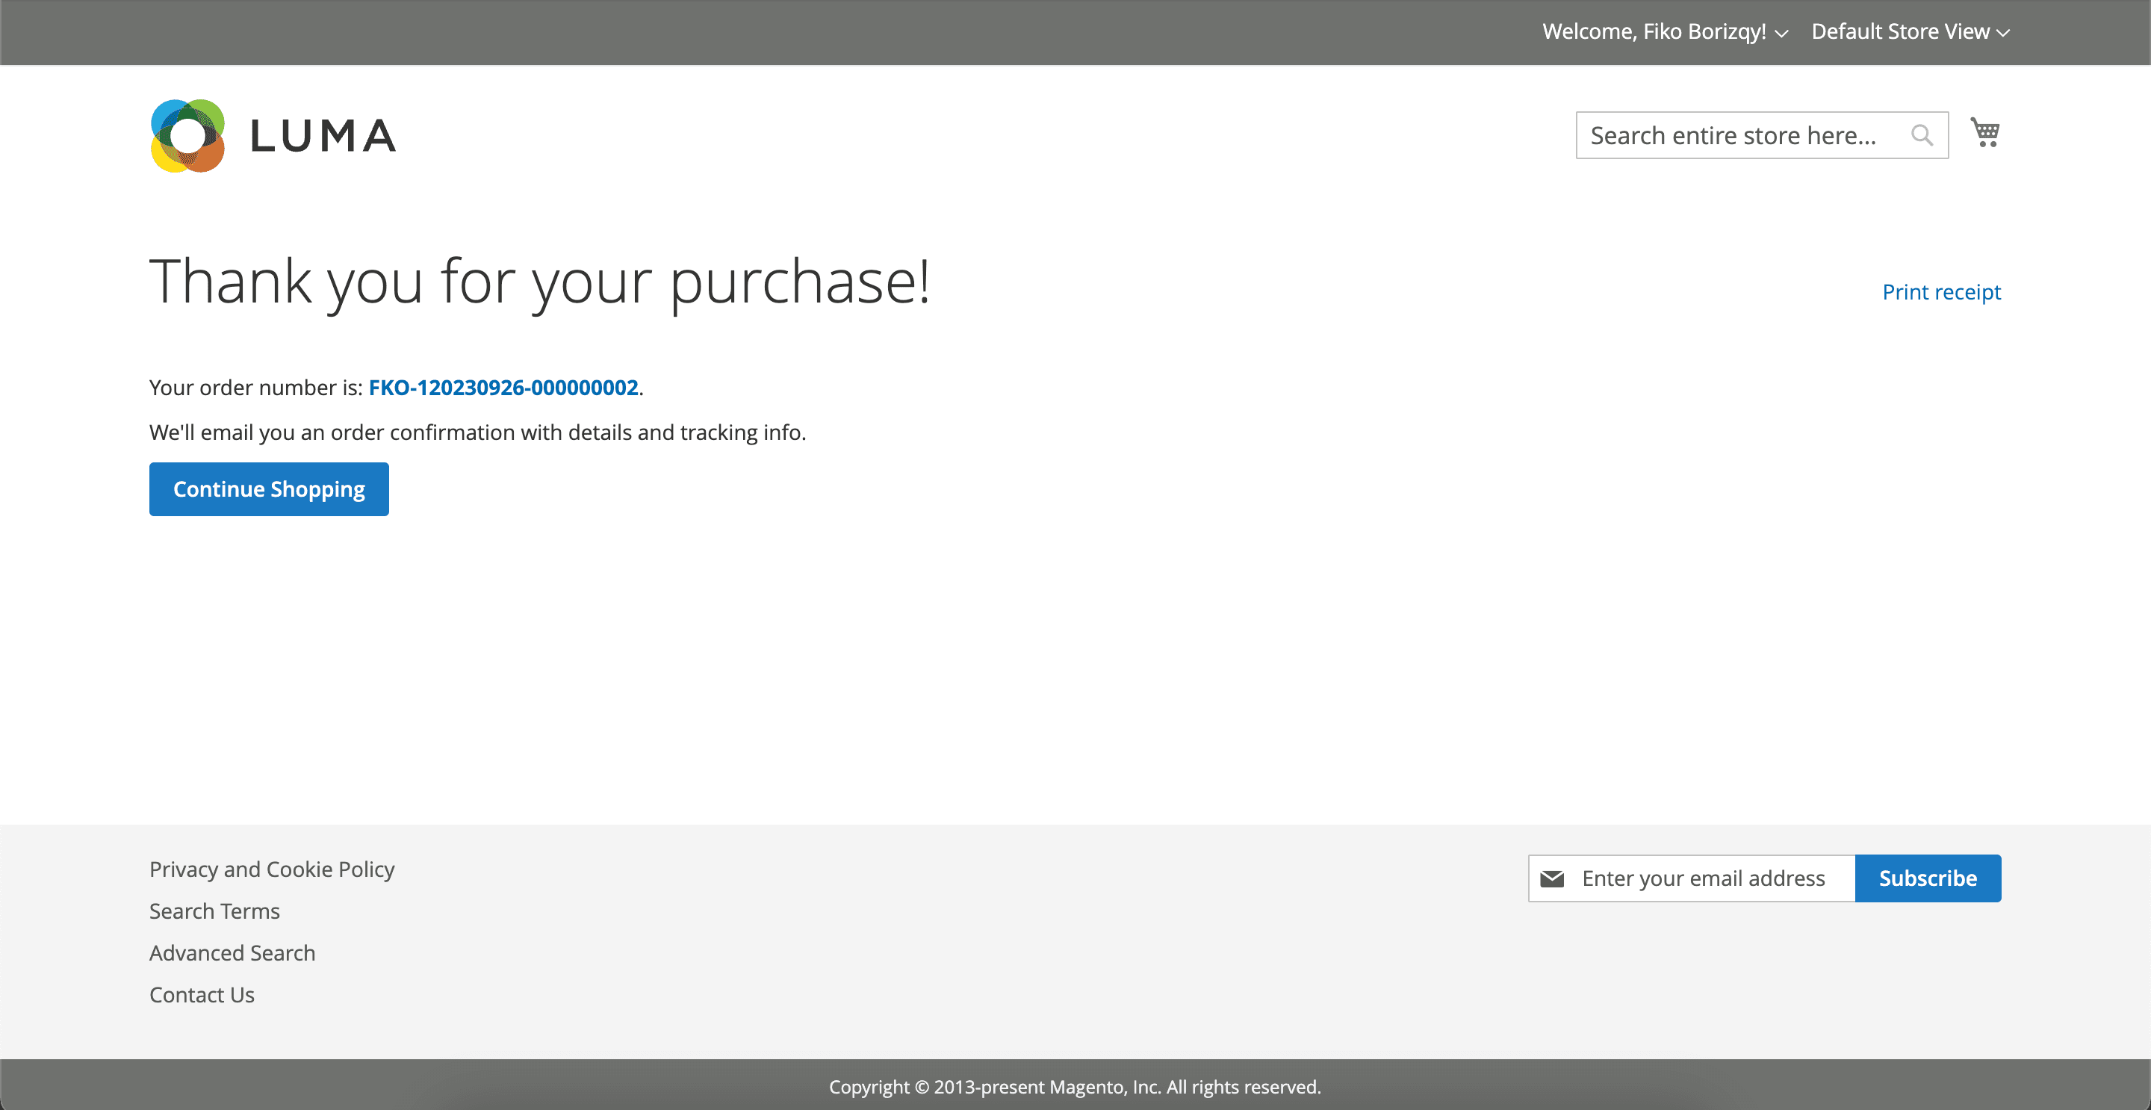Click the Thank you for your purchase heading
2151x1110 pixels.
tap(539, 282)
